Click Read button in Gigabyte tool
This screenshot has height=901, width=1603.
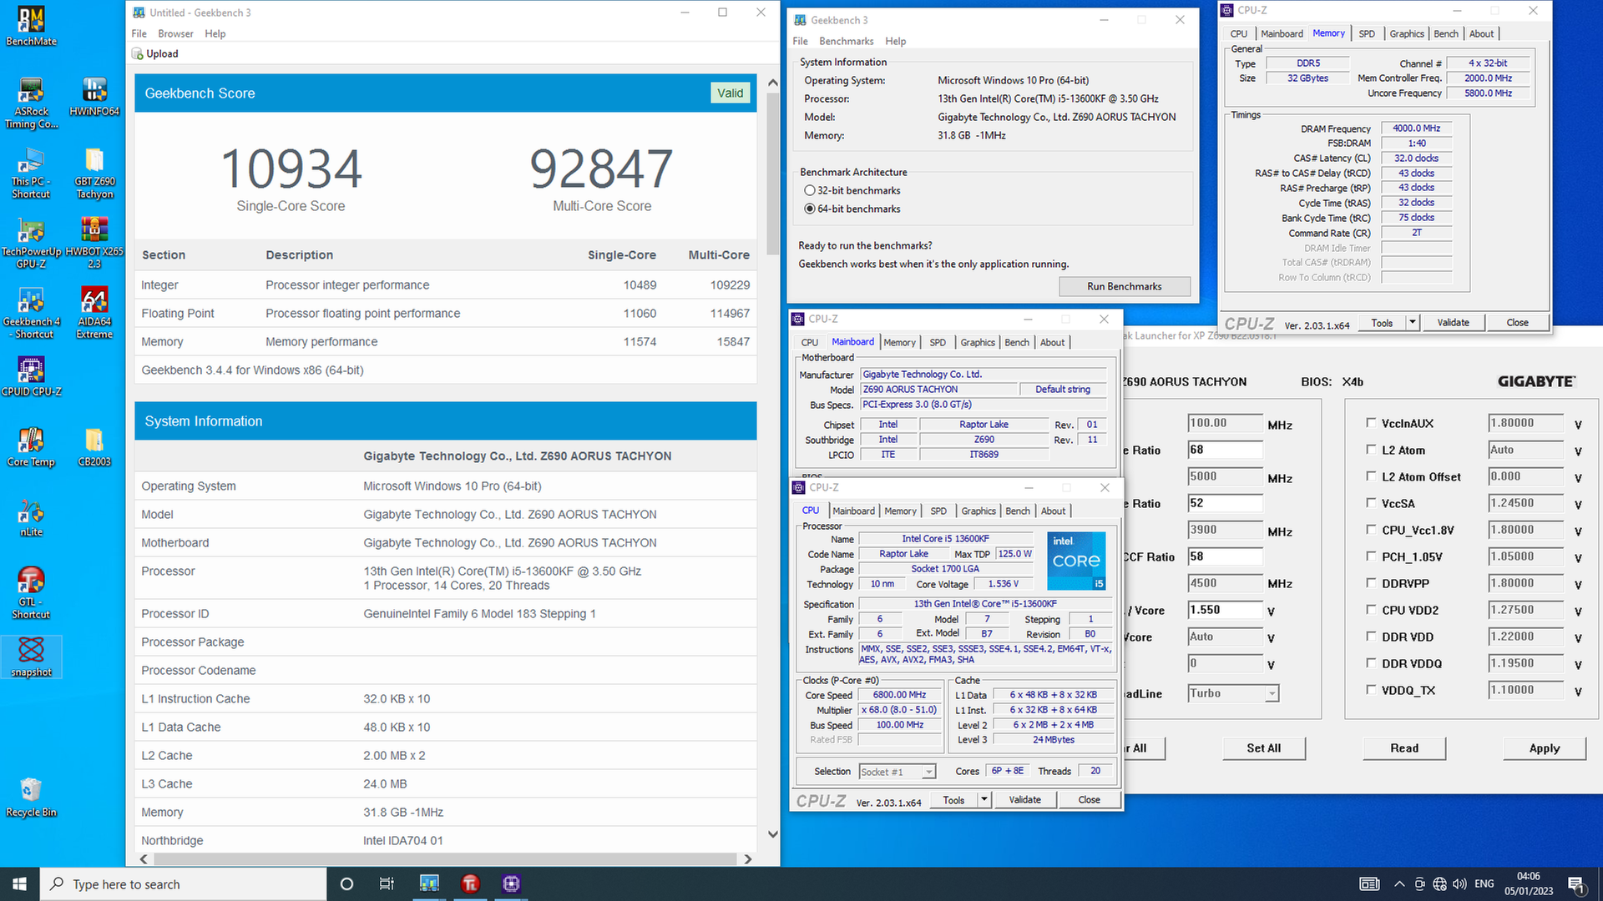coord(1404,748)
